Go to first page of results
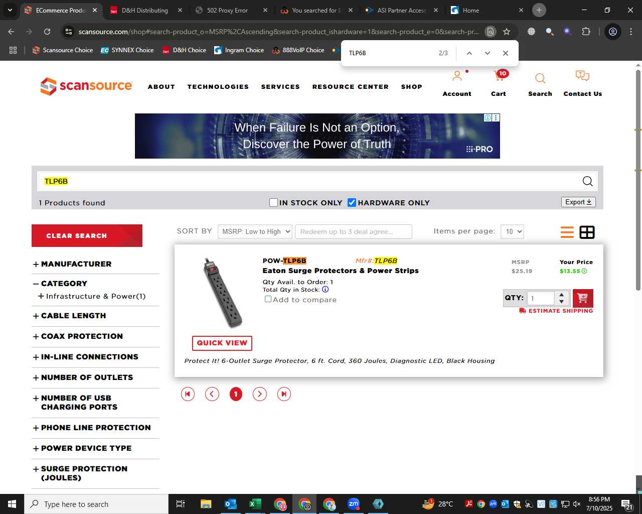The image size is (642, 514). (188, 394)
